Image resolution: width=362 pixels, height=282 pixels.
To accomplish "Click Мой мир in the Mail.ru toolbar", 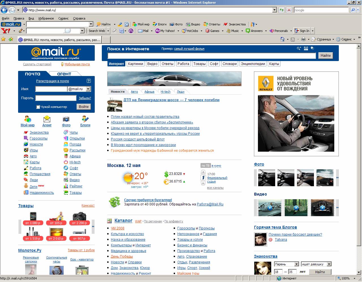I will tap(141, 24).
